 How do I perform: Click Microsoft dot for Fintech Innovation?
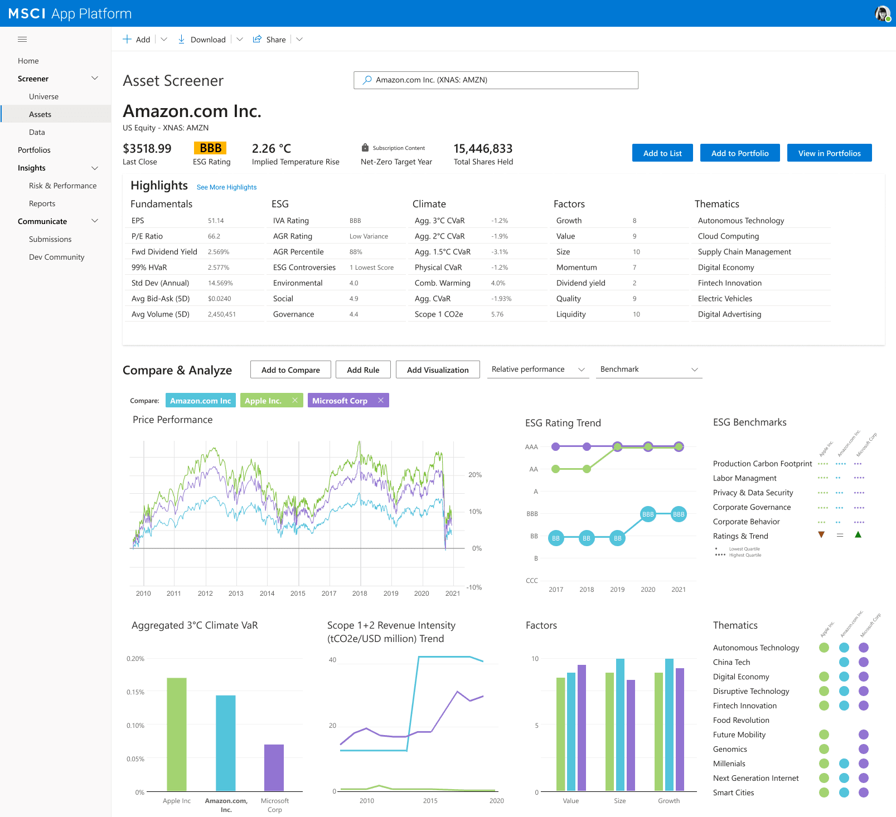tap(864, 706)
